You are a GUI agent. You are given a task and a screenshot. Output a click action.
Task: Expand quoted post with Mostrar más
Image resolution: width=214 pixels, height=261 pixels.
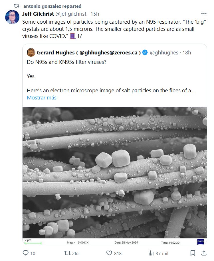click(x=42, y=98)
